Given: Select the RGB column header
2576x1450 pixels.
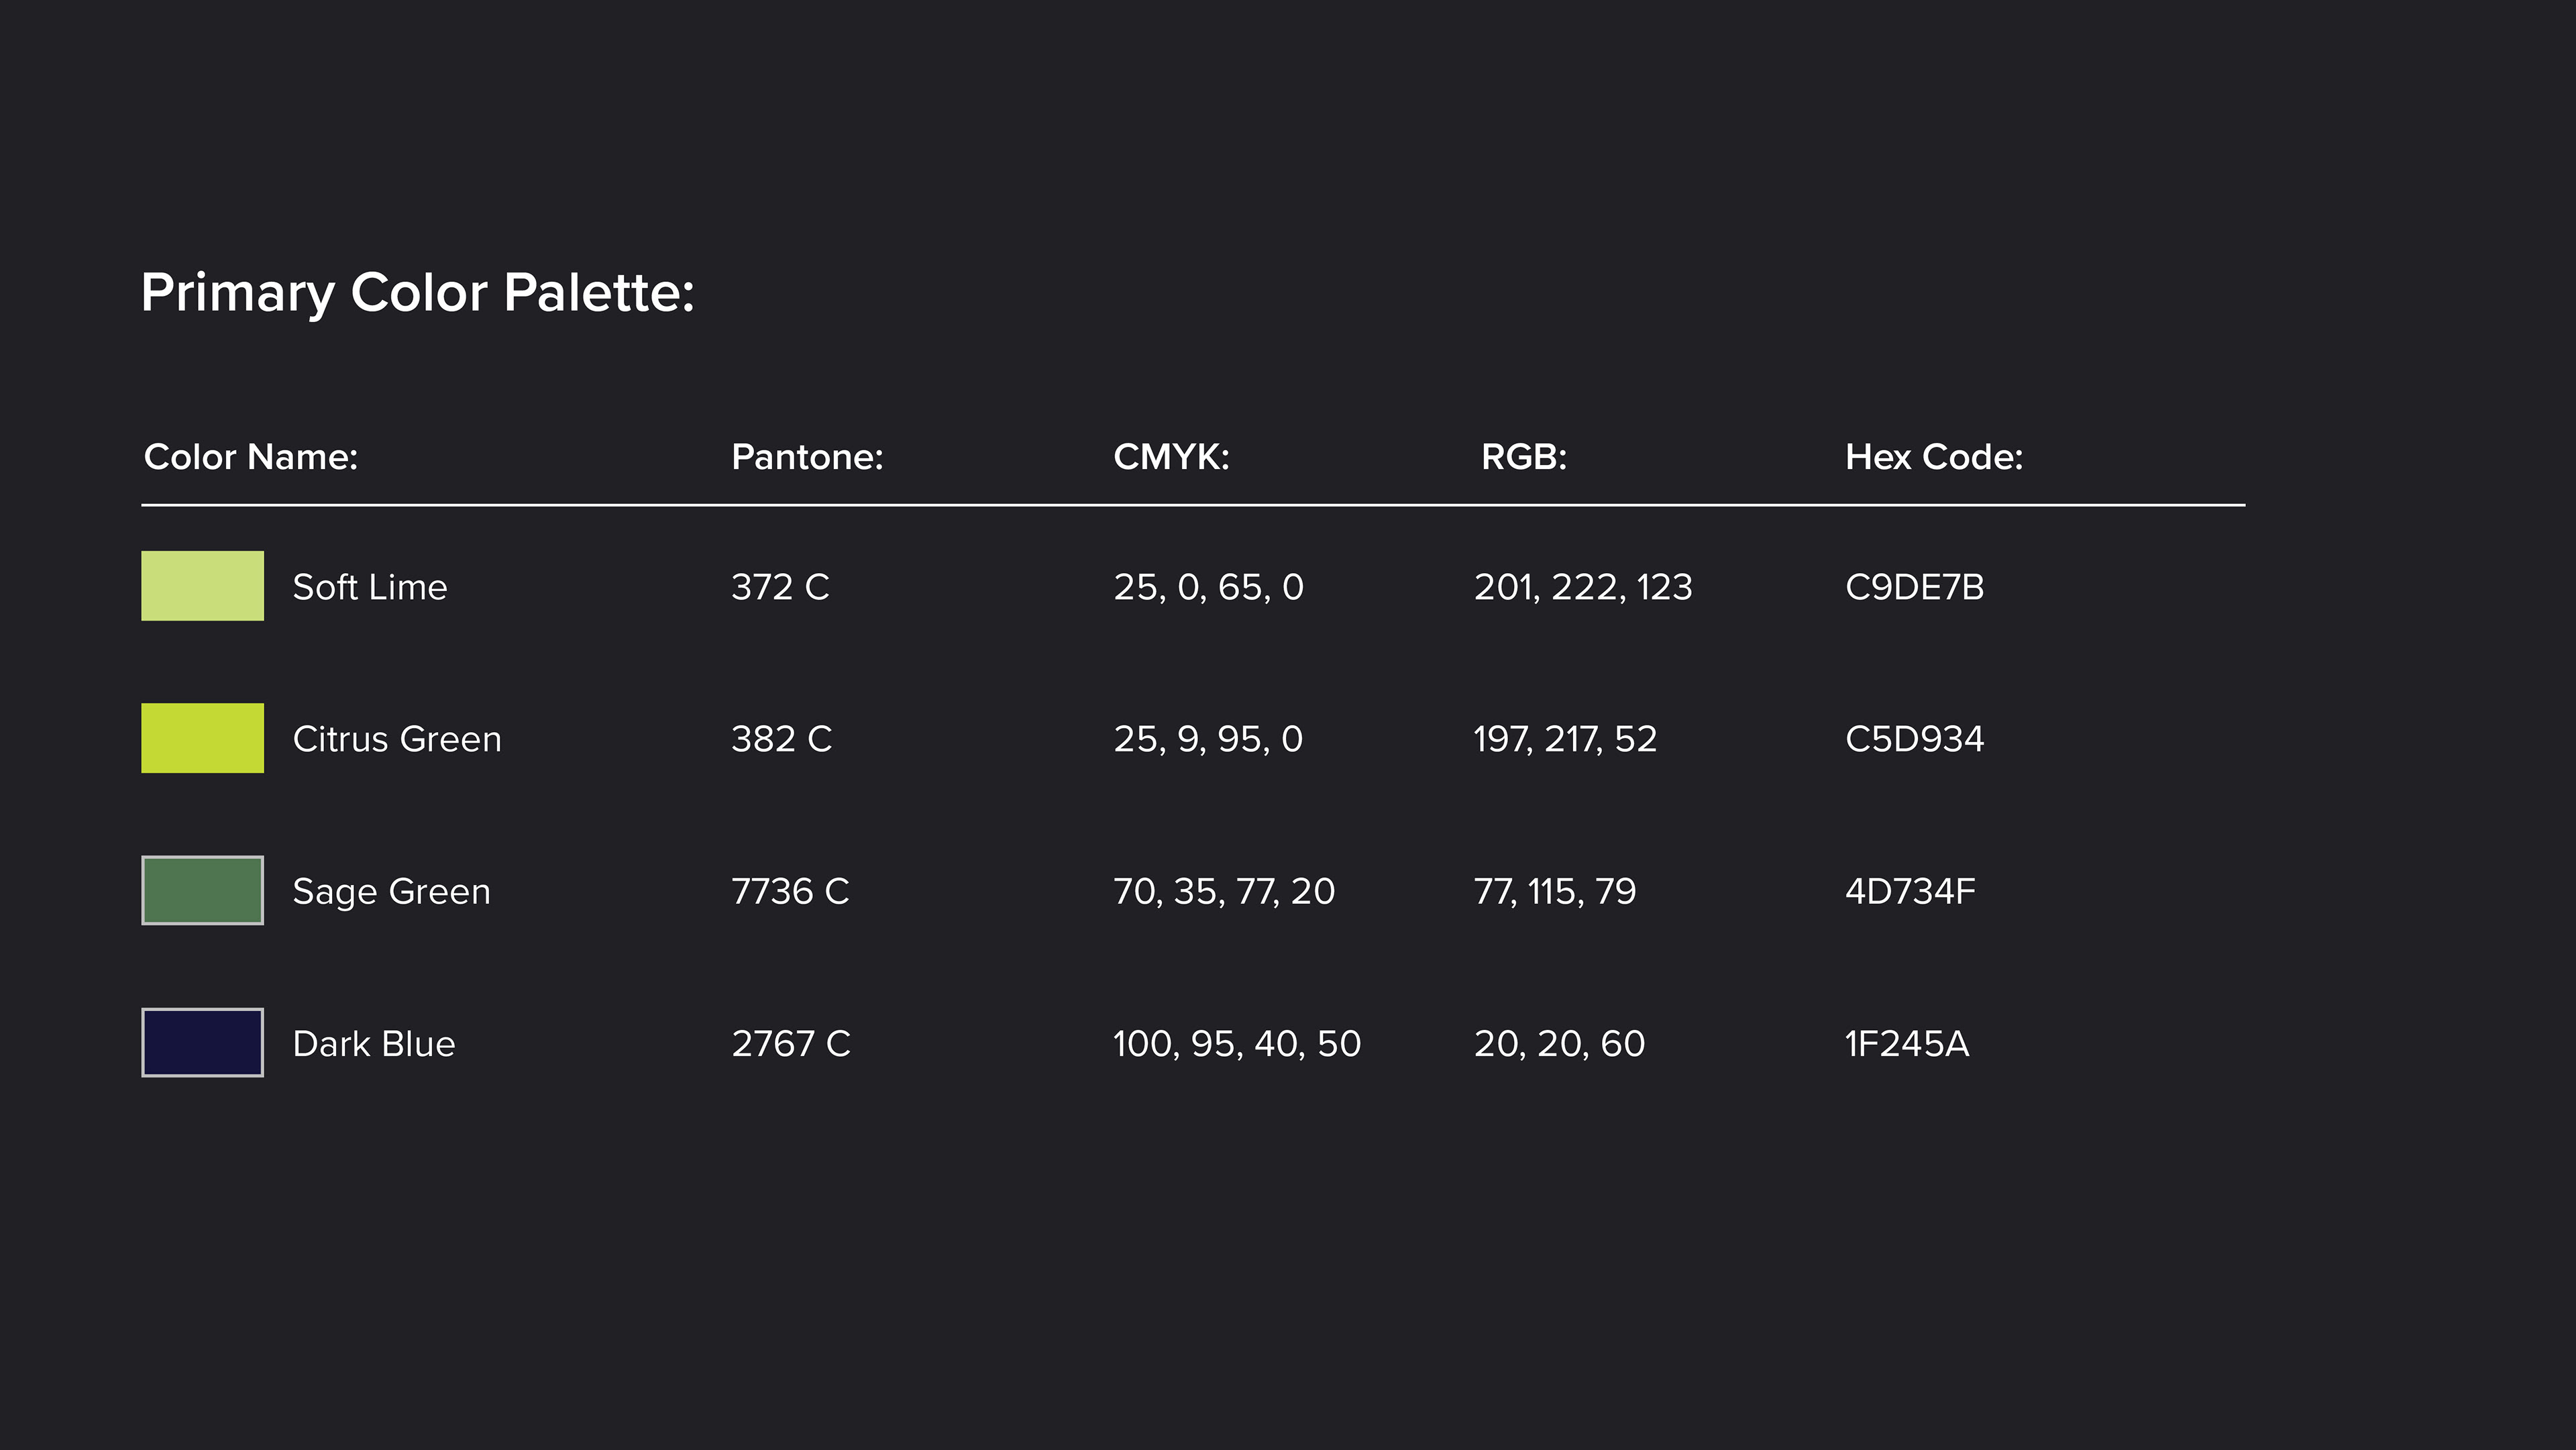Looking at the screenshot, I should point(1523,457).
